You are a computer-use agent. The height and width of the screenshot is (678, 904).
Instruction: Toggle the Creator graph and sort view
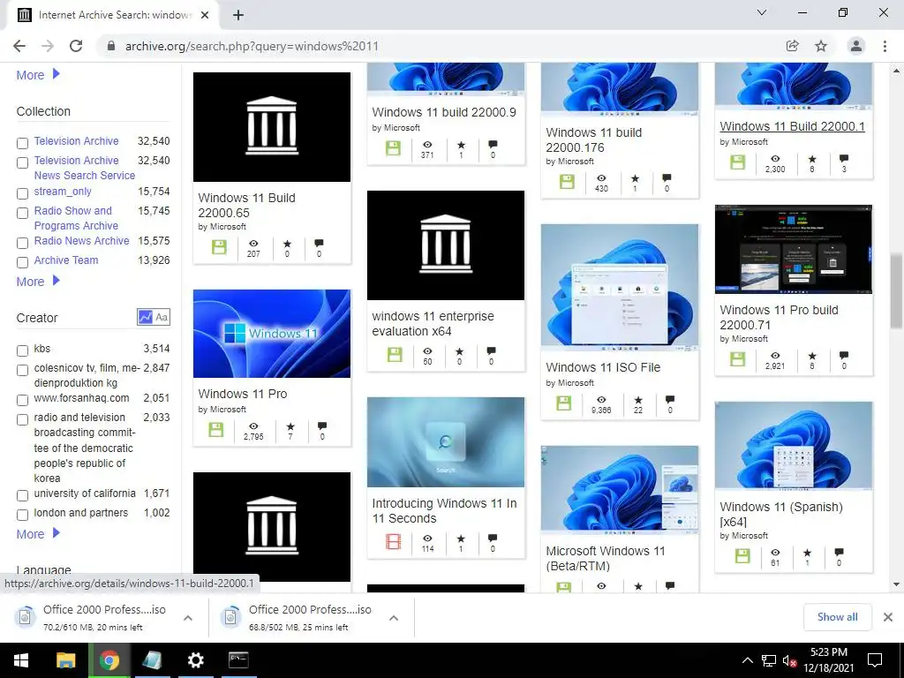(x=154, y=317)
